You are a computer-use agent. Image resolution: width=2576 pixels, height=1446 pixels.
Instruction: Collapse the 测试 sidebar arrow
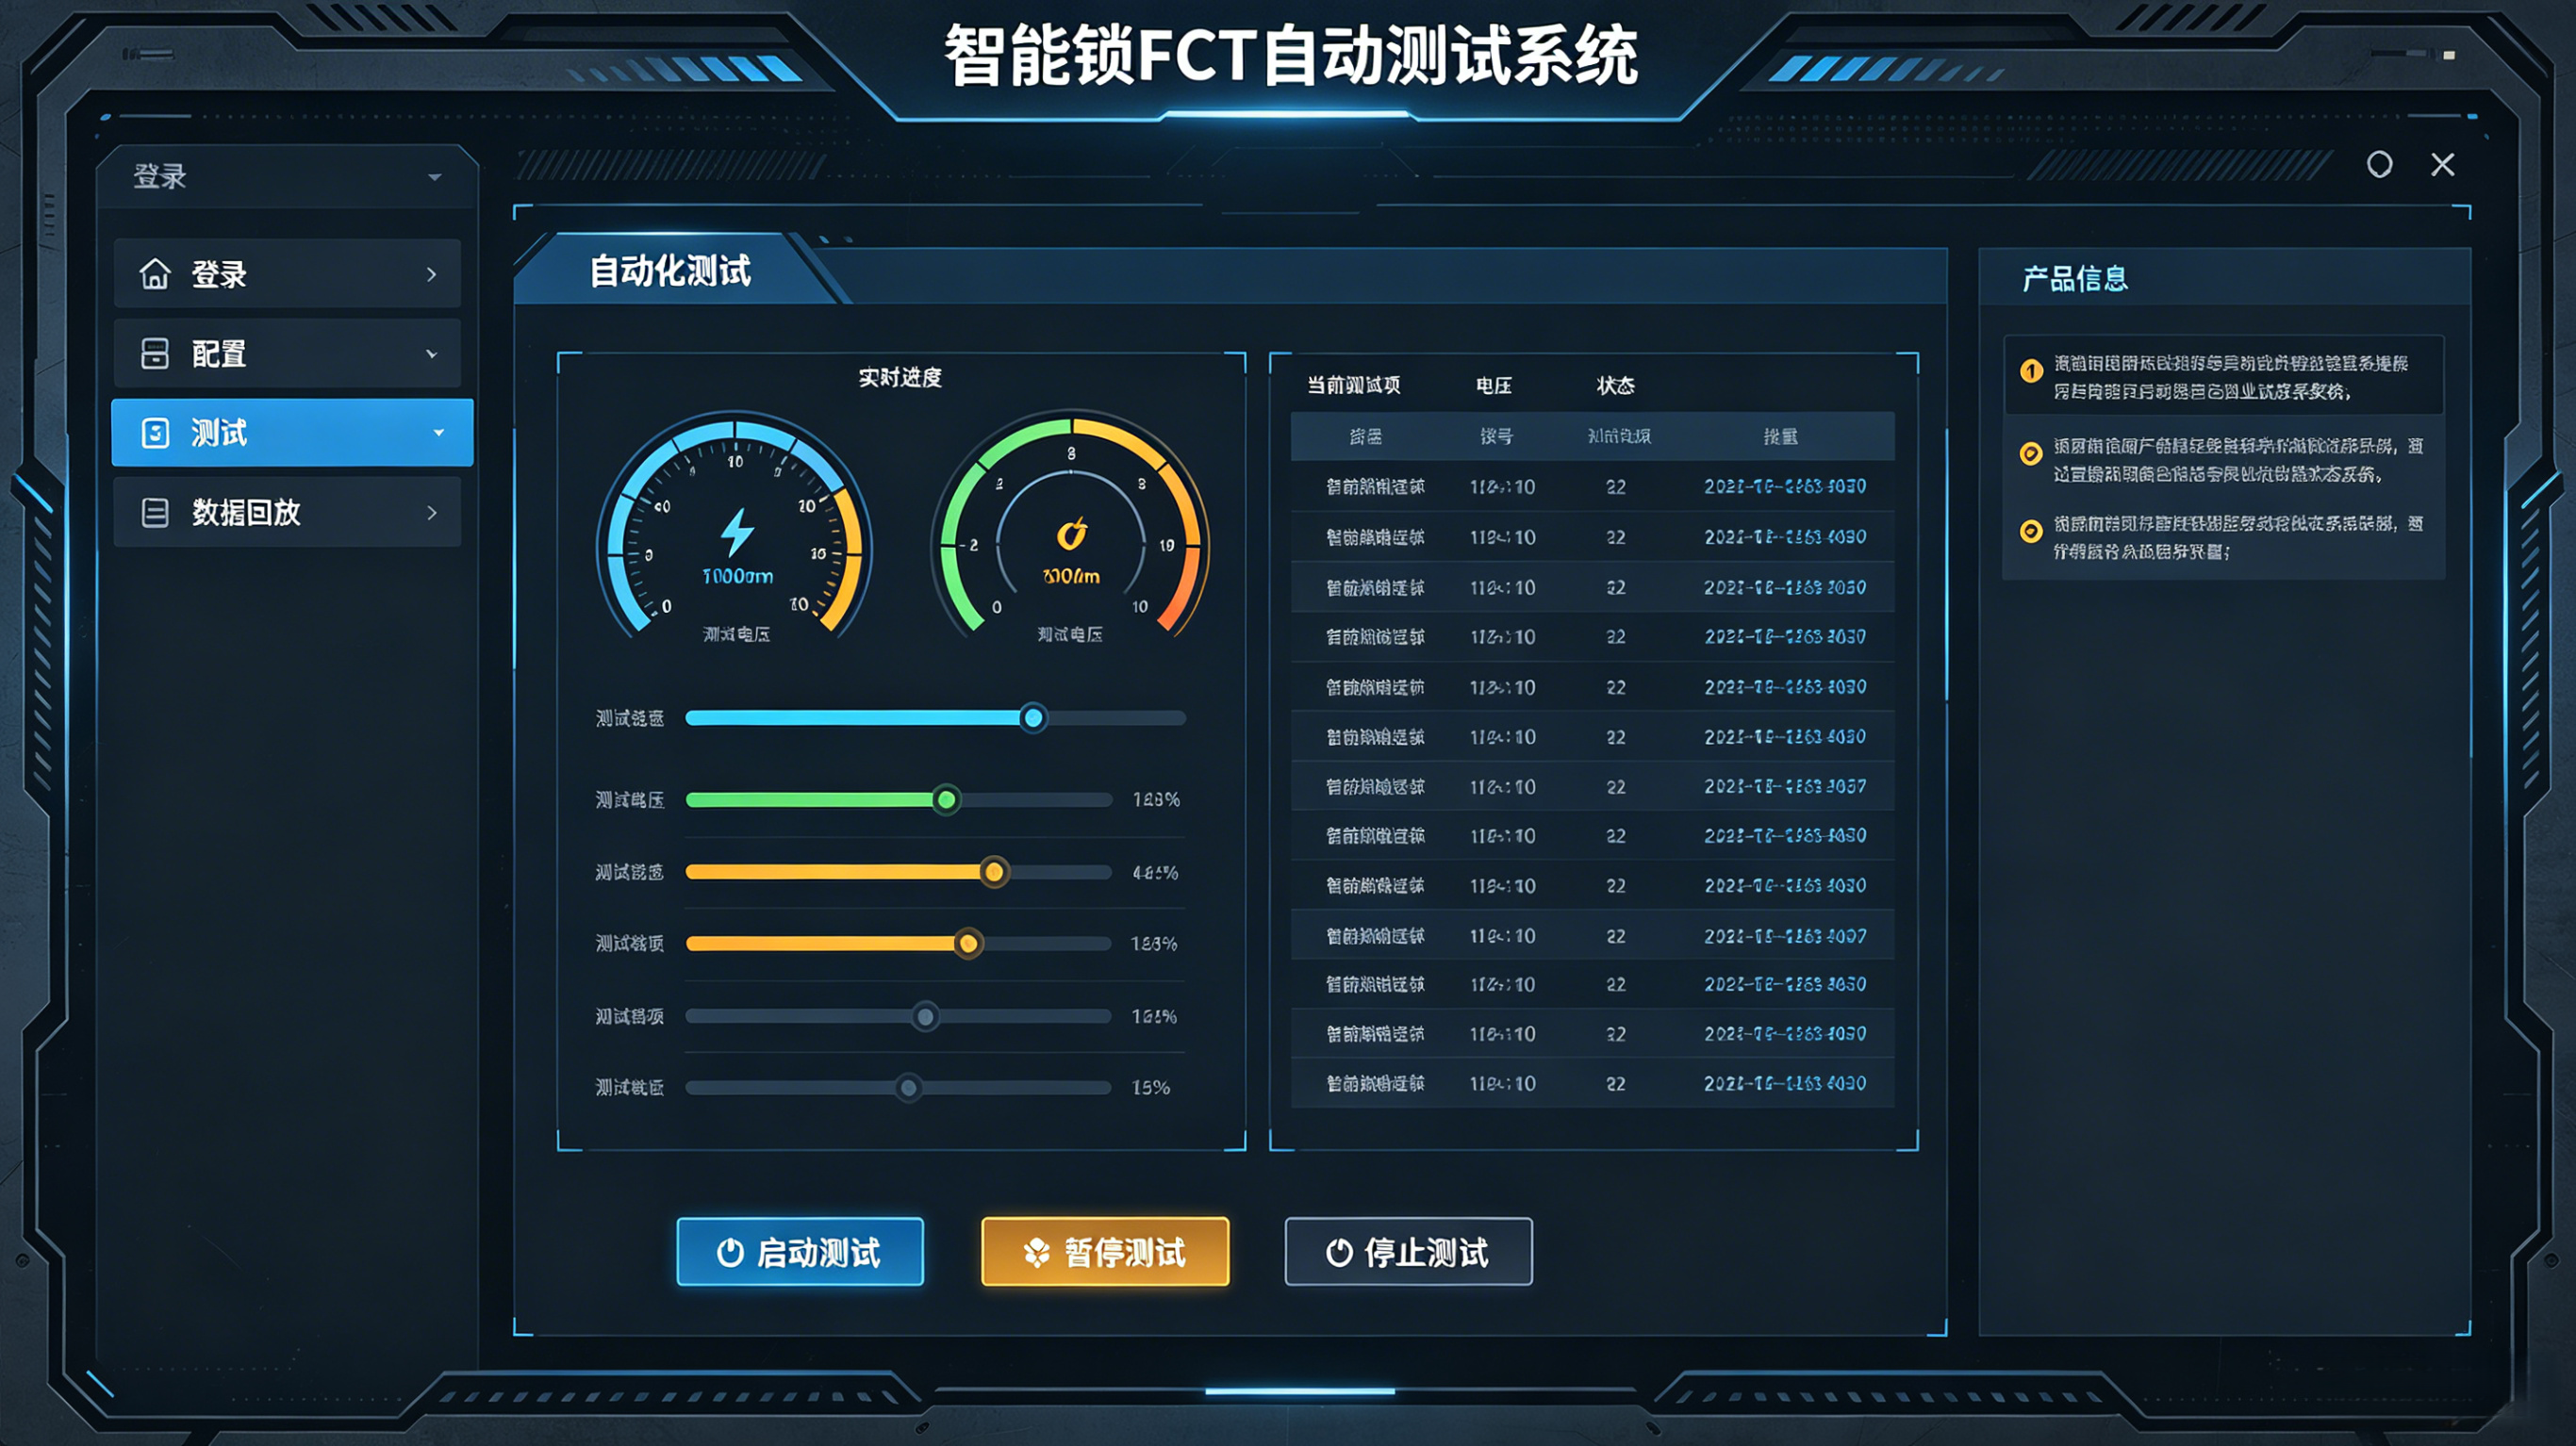438,433
